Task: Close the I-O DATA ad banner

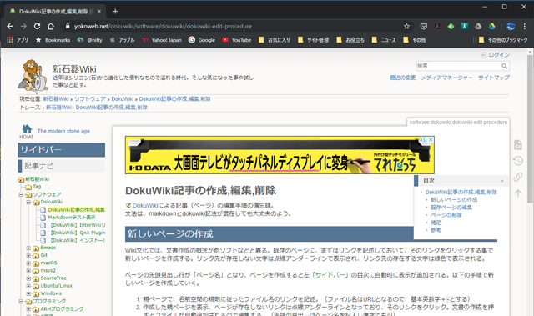Action: (431, 139)
